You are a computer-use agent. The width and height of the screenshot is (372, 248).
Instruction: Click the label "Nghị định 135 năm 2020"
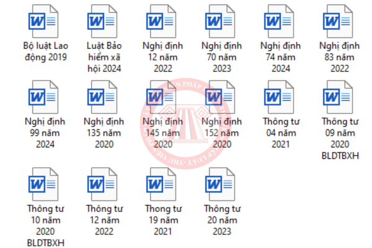[x=104, y=133]
